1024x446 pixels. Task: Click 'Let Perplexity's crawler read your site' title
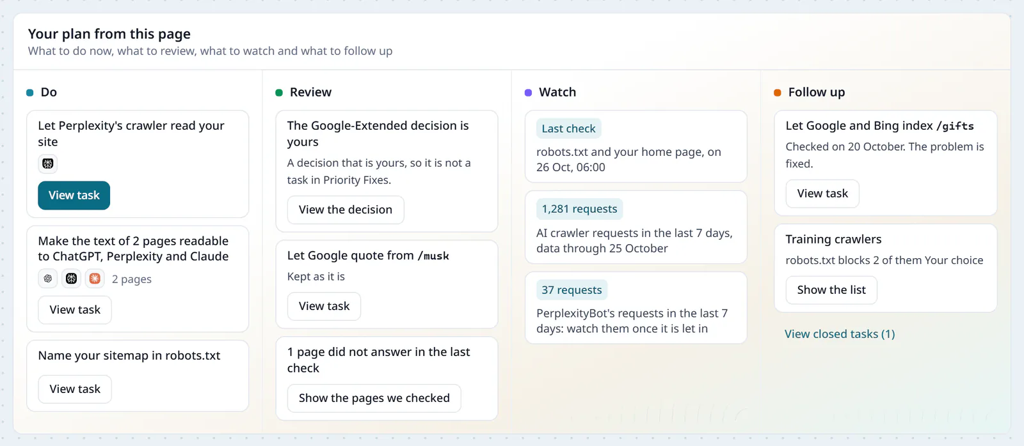[131, 134]
